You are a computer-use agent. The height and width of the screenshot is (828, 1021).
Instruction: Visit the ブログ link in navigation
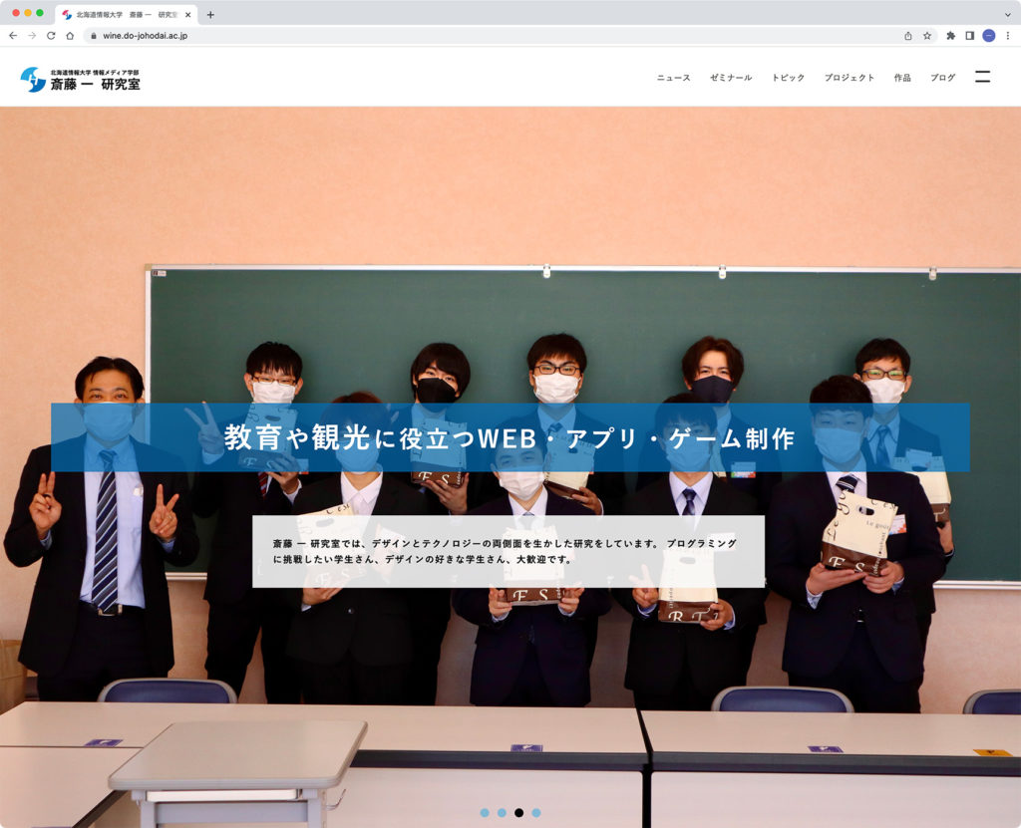point(942,78)
